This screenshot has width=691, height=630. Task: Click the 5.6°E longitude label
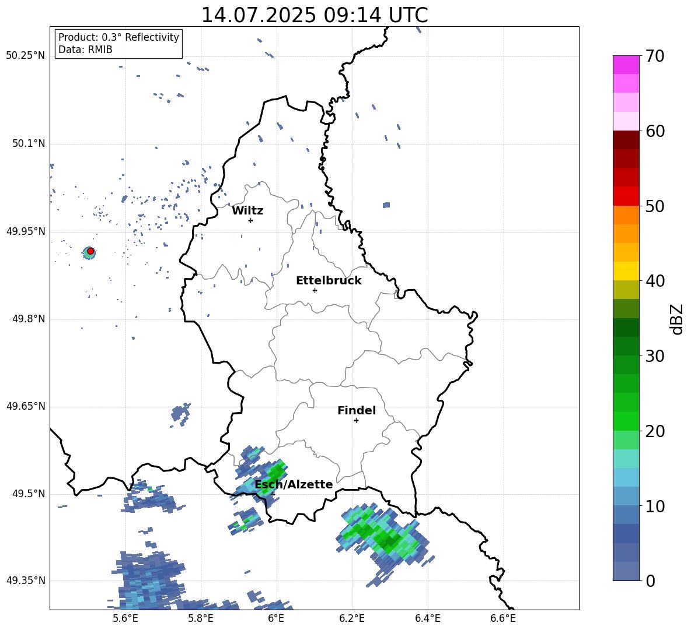click(125, 618)
